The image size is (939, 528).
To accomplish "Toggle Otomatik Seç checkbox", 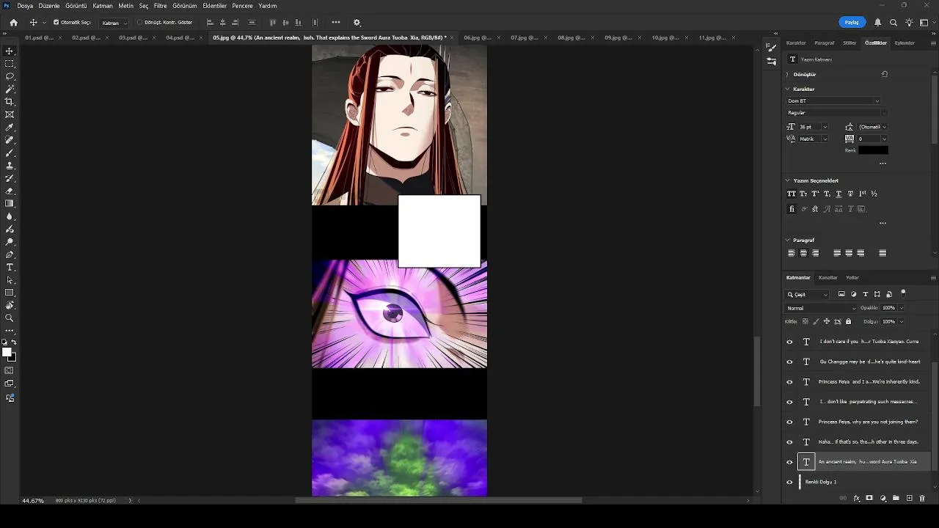I will tap(56, 22).
